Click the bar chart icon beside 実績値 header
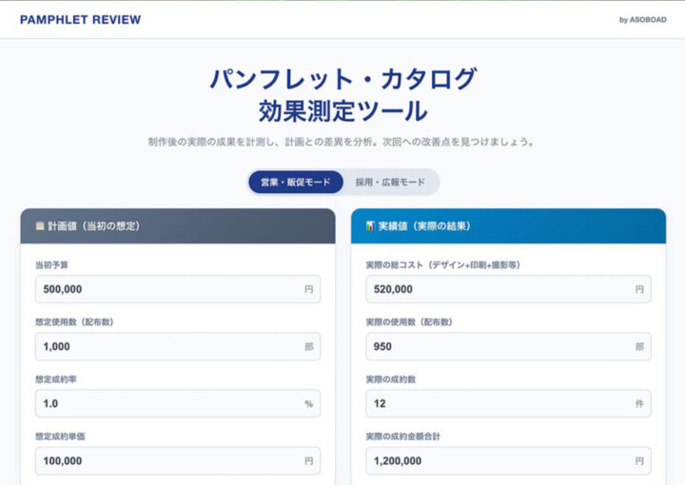Viewport: 685px width, 485px height. (370, 225)
